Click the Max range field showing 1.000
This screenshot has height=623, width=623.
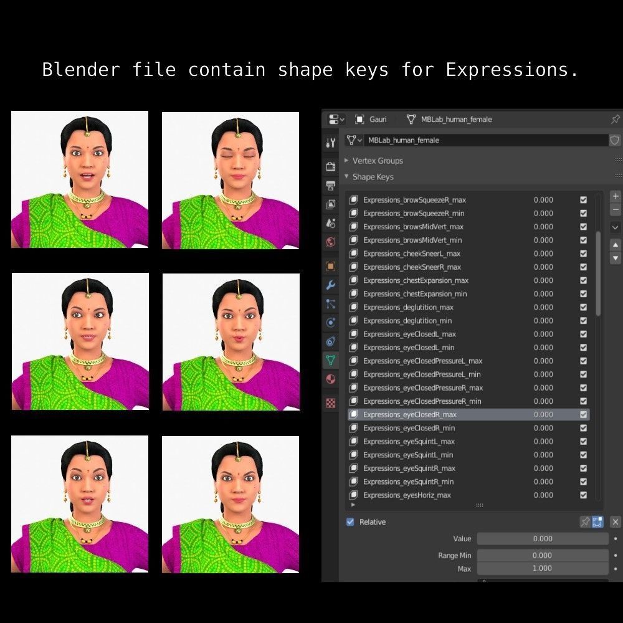[x=543, y=568]
